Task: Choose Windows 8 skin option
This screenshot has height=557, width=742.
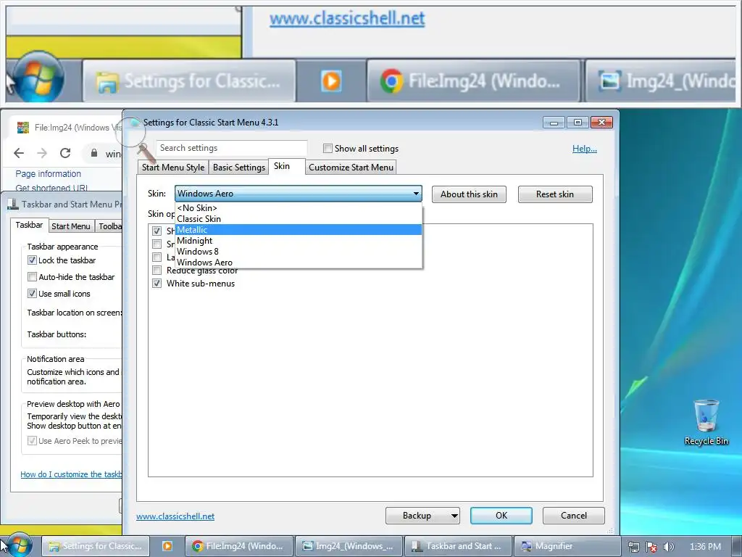Action: pyautogui.click(x=298, y=252)
